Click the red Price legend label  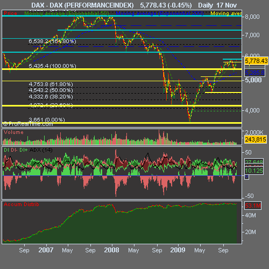point(10,13)
